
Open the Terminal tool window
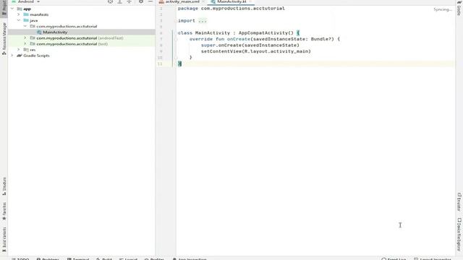tap(78, 259)
